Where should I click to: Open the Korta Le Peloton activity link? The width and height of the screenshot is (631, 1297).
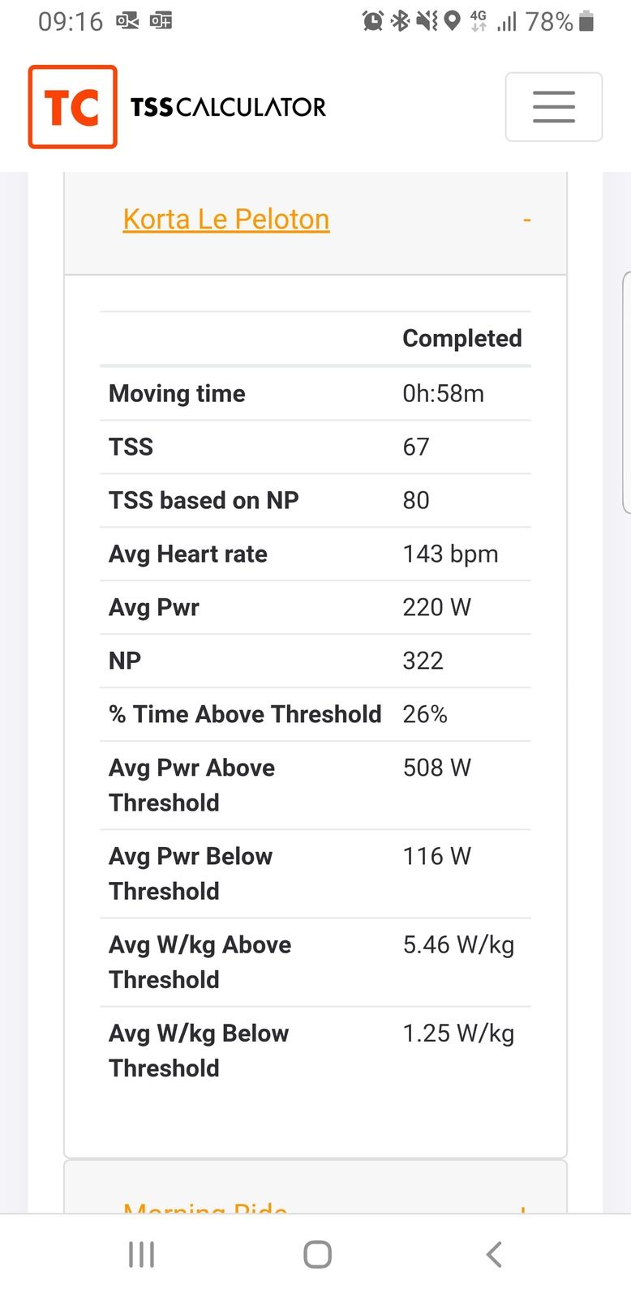point(226,219)
